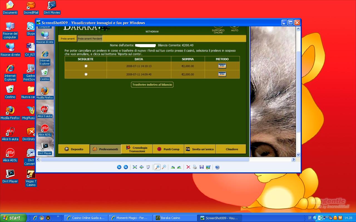The image size is (356, 222).
Task: Click Trasferire indietro al bilancio button
Action: (152, 85)
